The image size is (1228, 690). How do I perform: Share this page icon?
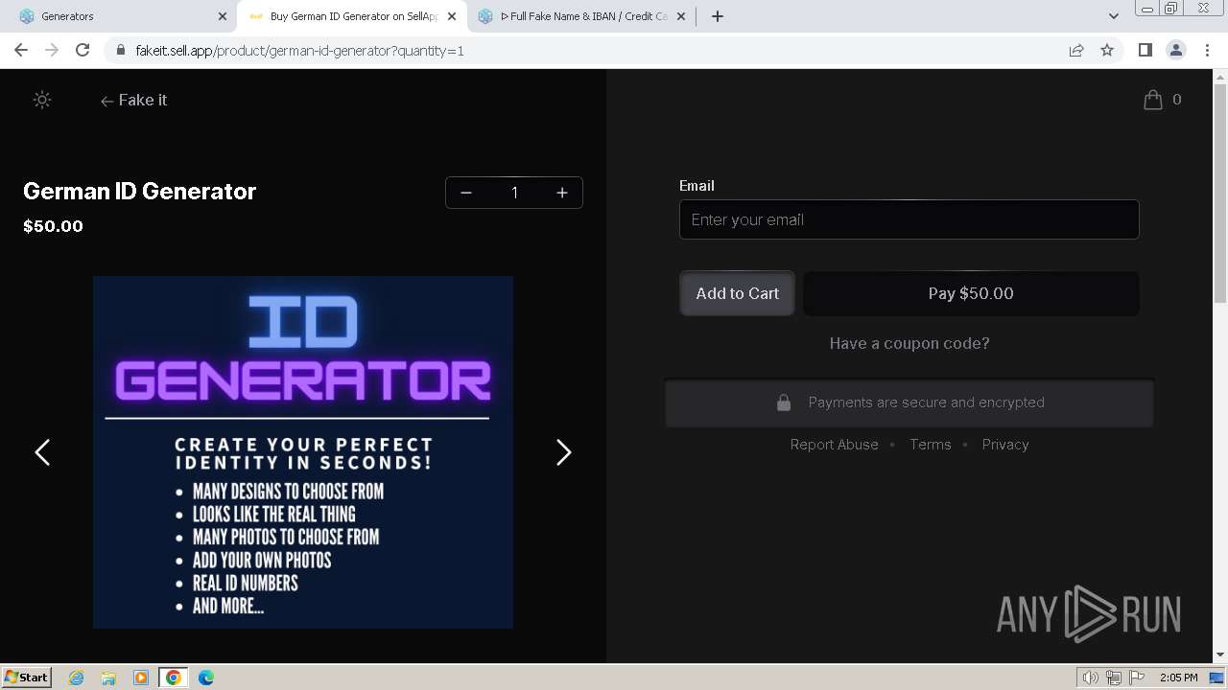1076,50
